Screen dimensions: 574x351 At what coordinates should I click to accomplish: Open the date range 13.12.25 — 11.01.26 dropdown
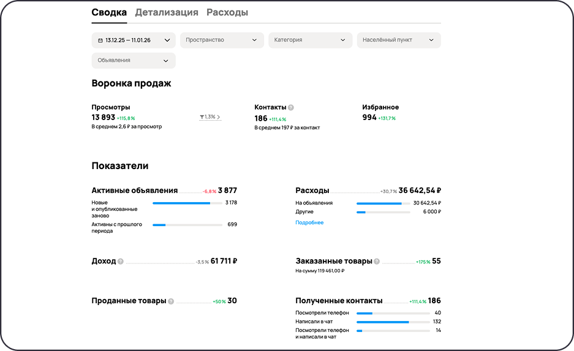tap(134, 40)
